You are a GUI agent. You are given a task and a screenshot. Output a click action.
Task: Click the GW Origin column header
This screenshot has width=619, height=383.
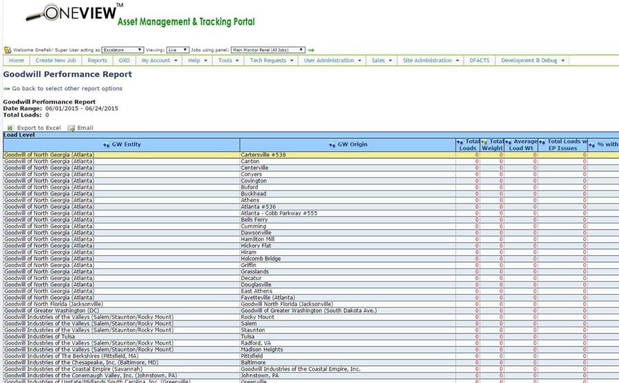tap(347, 145)
